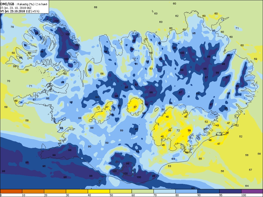Select the pale yellow 50–60 legend swatch

(121, 191)
